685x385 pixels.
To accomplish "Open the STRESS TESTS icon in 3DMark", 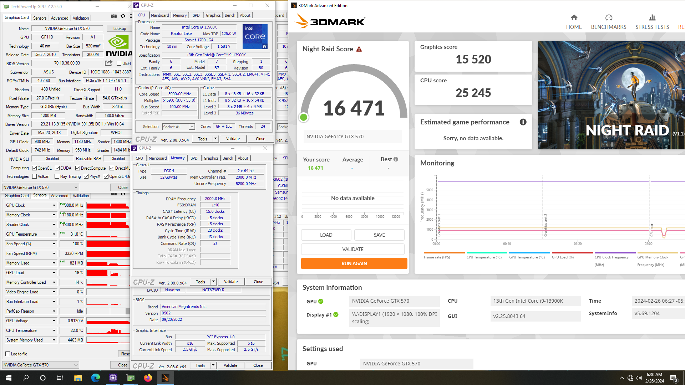I will (652, 17).
